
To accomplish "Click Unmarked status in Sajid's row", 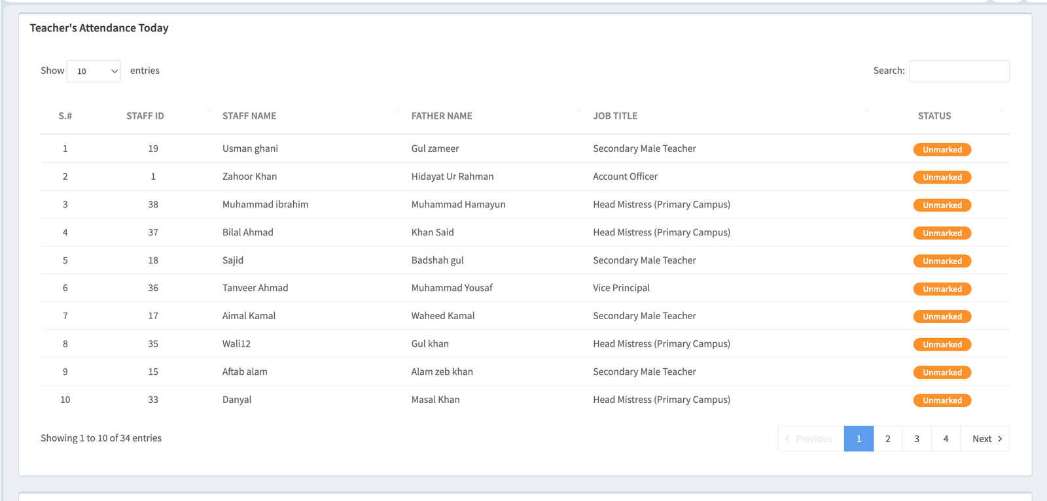I will pyautogui.click(x=942, y=261).
